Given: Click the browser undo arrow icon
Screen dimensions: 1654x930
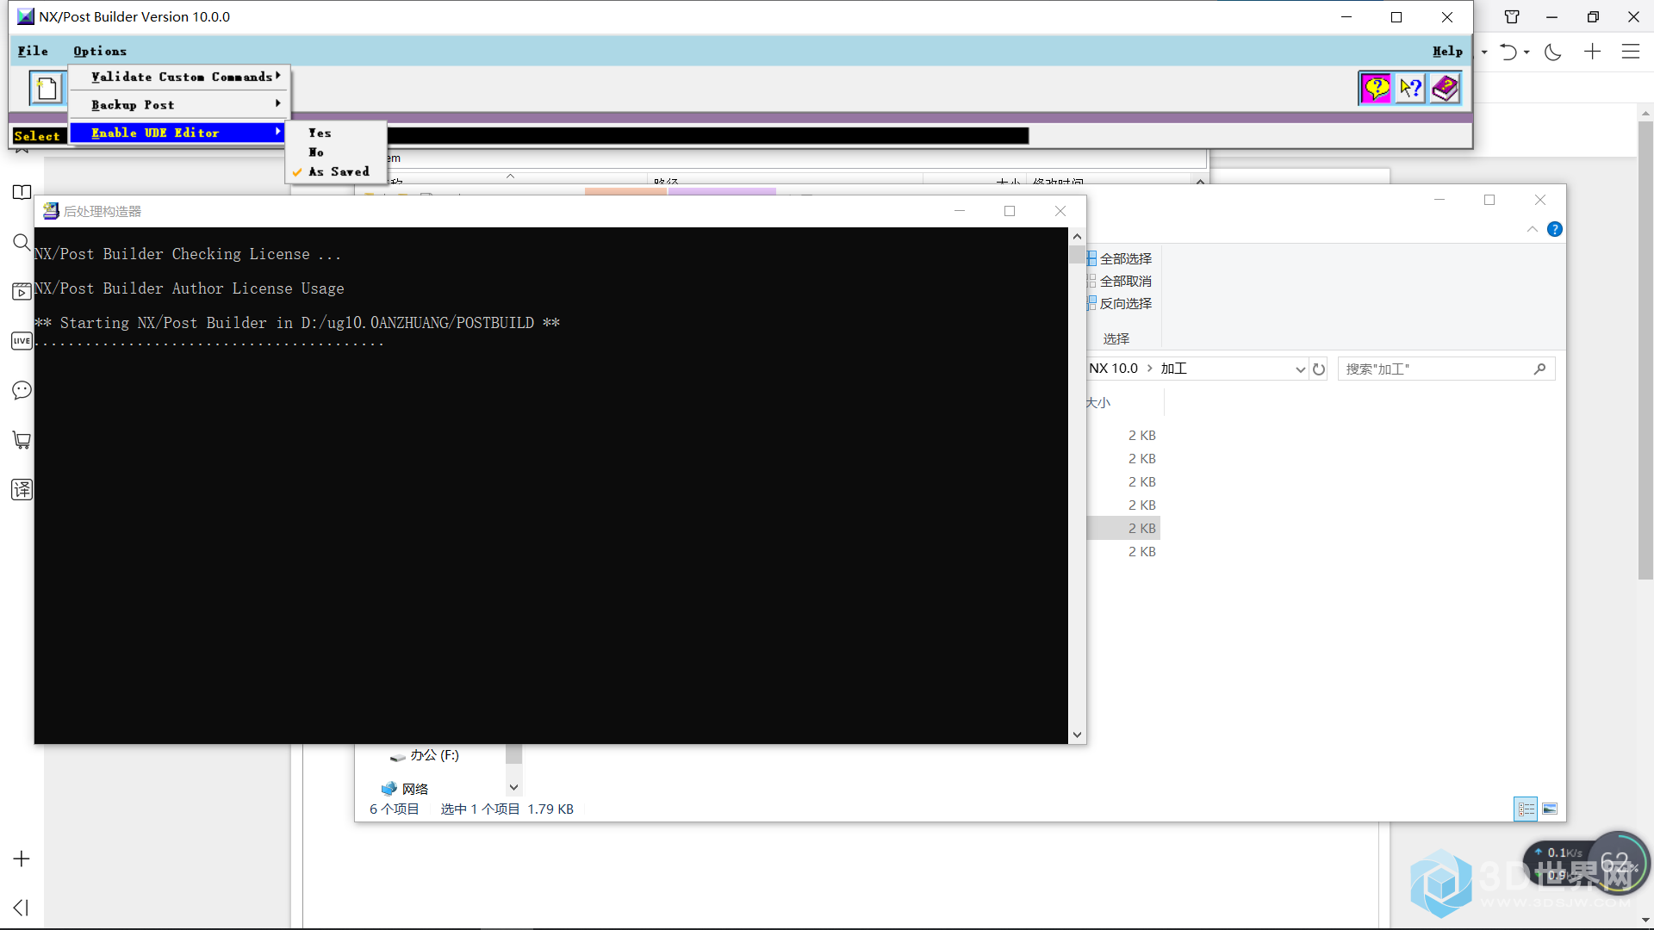Looking at the screenshot, I should point(1508,52).
